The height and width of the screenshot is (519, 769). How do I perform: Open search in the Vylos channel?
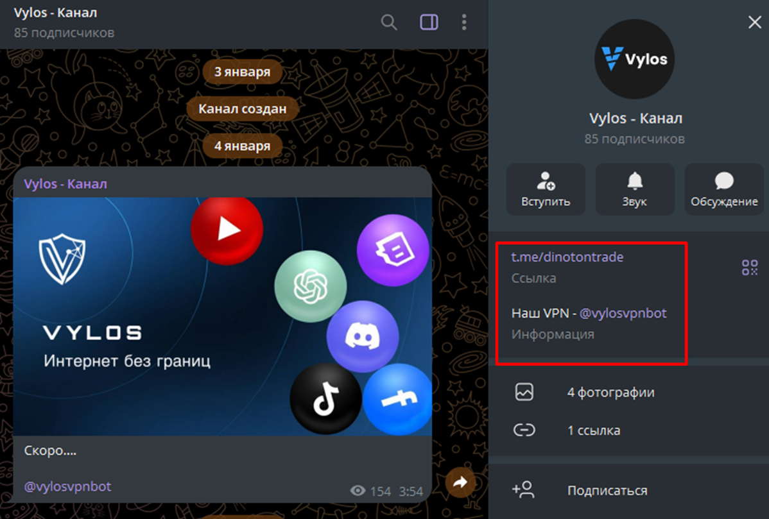tap(389, 22)
